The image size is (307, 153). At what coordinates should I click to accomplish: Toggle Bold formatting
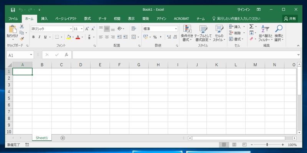pos(33,37)
